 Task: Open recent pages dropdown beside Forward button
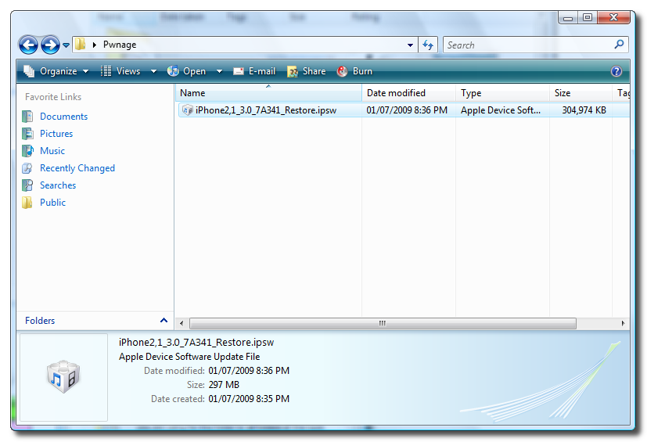pyautogui.click(x=66, y=45)
